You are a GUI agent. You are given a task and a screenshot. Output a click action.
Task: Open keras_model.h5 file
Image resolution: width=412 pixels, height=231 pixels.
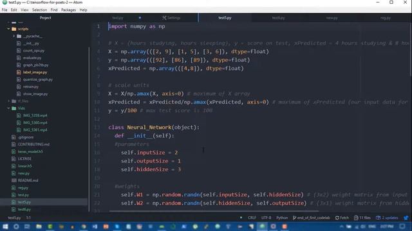pos(30,151)
